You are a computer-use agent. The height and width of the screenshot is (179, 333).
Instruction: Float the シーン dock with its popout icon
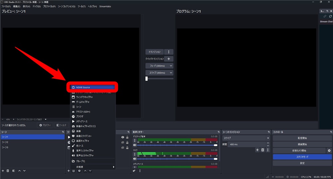[x=63, y=132]
